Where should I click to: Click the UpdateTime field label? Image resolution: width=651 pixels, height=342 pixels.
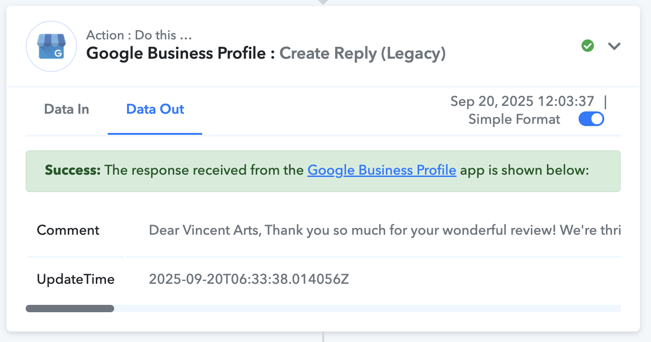coord(76,279)
